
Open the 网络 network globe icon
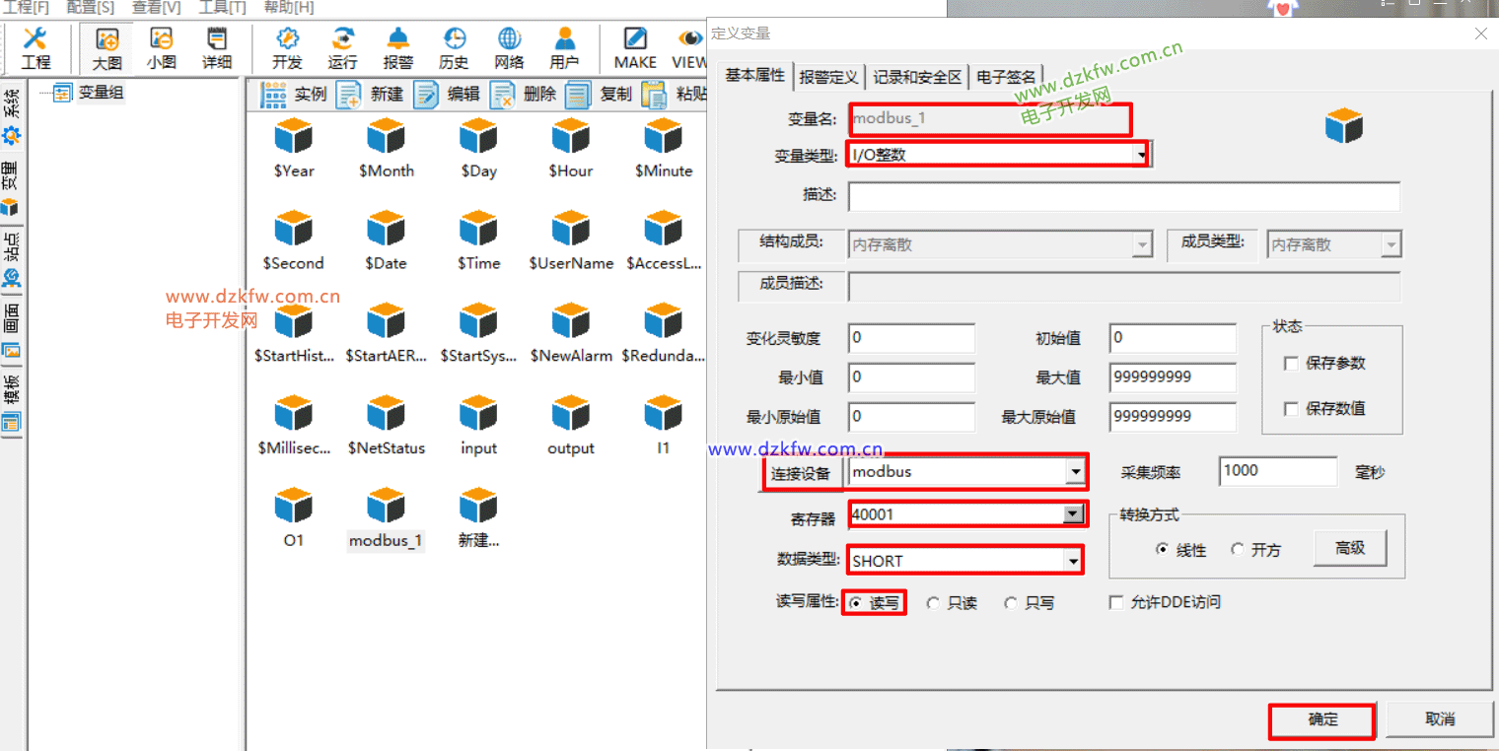click(x=509, y=47)
